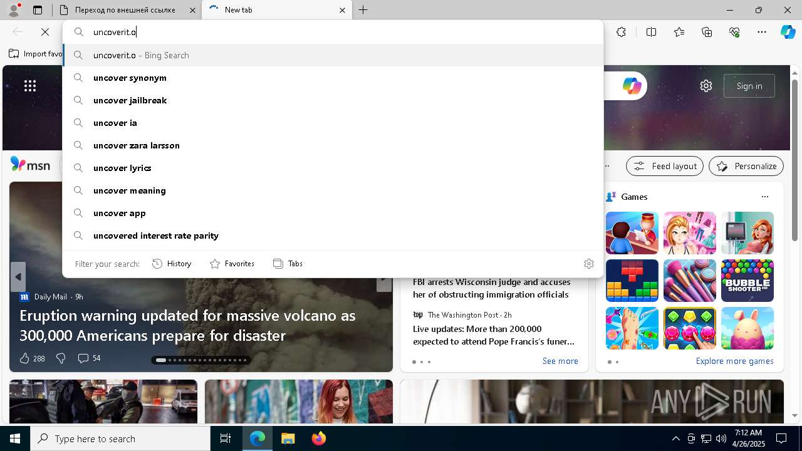
Task: Open Edge Settings and more menu
Action: click(762, 32)
